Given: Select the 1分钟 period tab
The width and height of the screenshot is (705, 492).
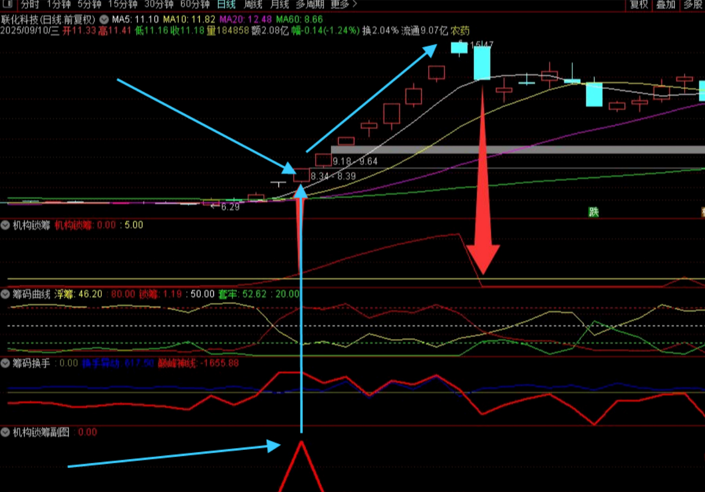Looking at the screenshot, I should click(59, 5).
